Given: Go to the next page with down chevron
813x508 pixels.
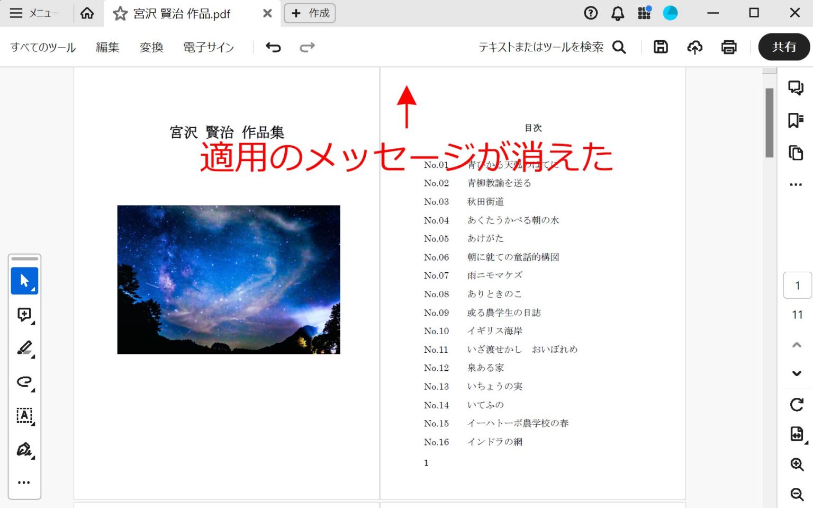Looking at the screenshot, I should (797, 373).
